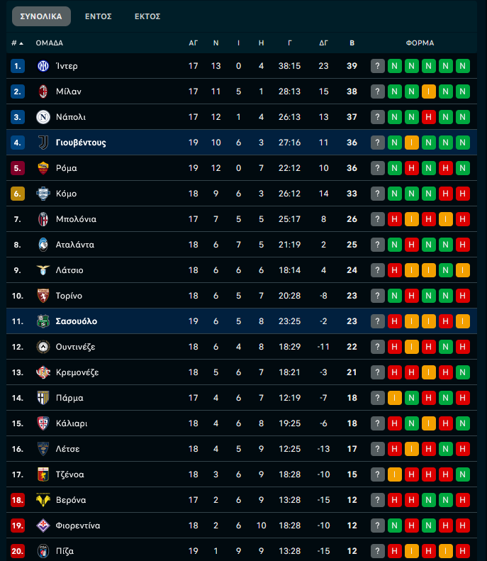This screenshot has height=561, width=487.
Task: Click Milan's orange I form badge
Action: pyautogui.click(x=429, y=91)
